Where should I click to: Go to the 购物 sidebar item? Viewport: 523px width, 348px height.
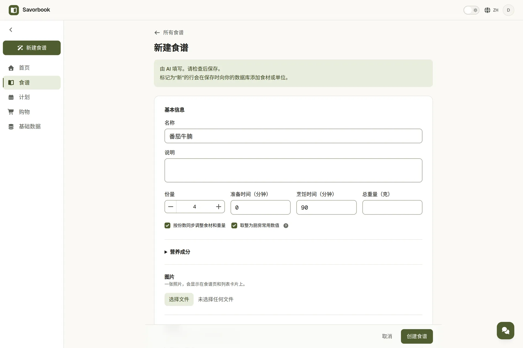(x=32, y=112)
